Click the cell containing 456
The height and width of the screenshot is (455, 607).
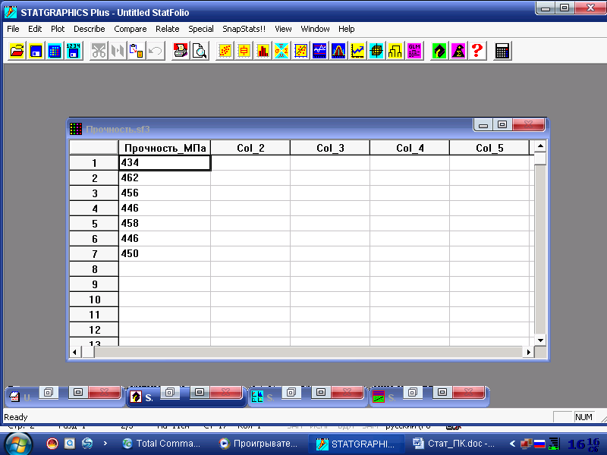165,193
